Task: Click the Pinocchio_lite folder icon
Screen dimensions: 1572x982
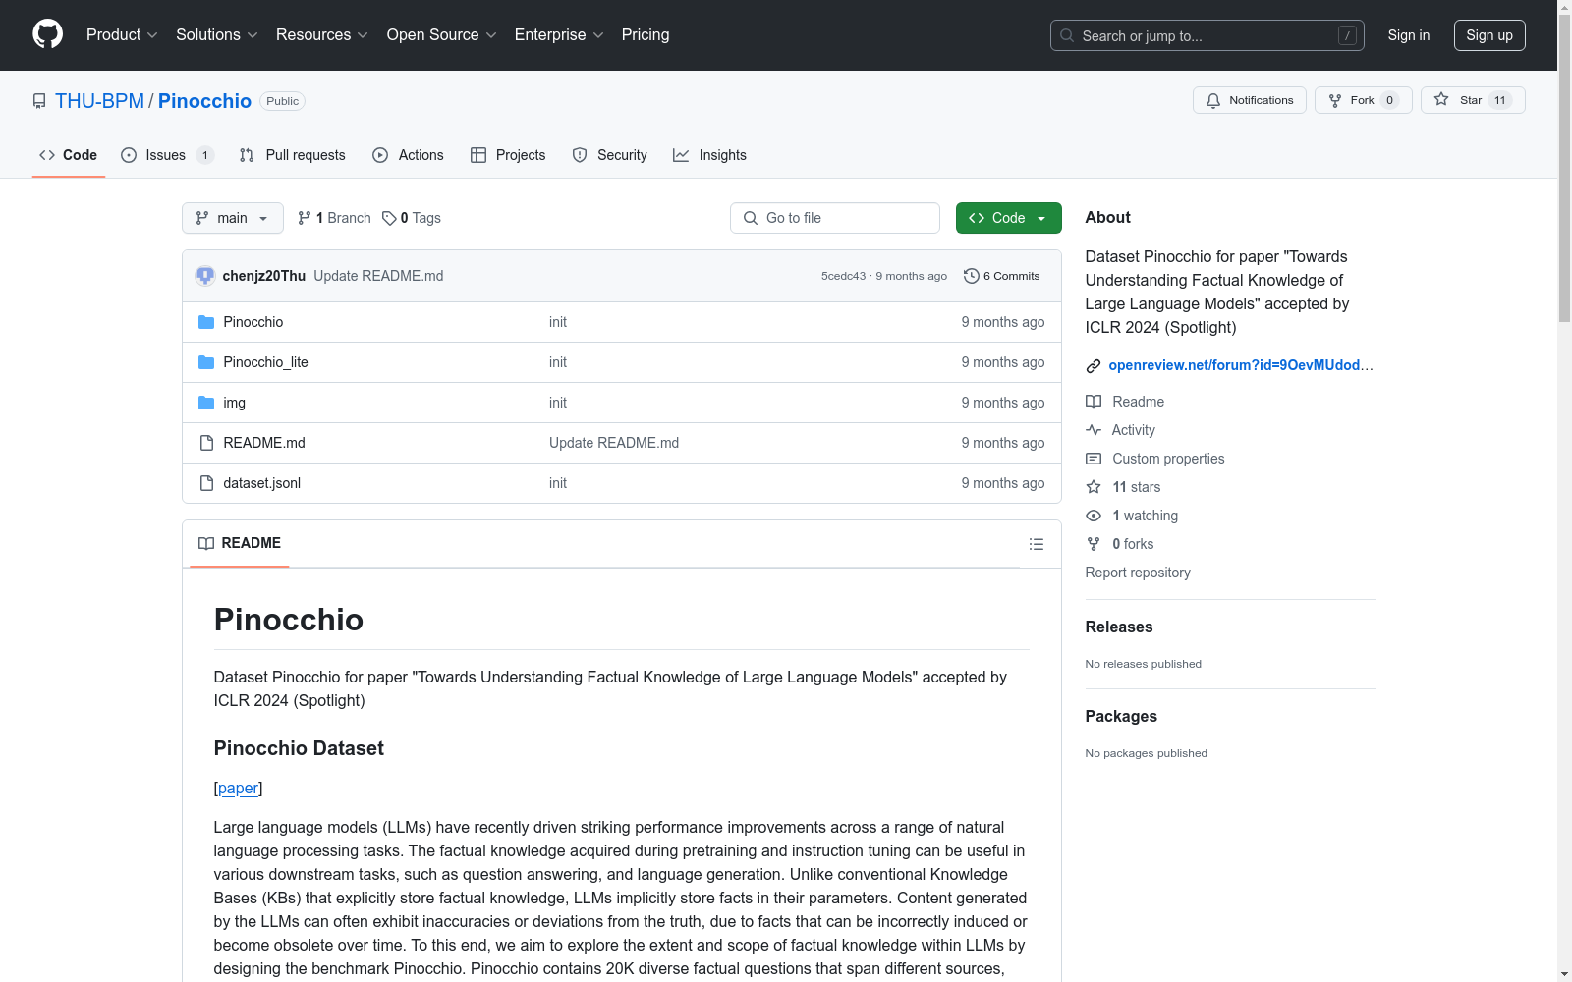Action: (206, 362)
